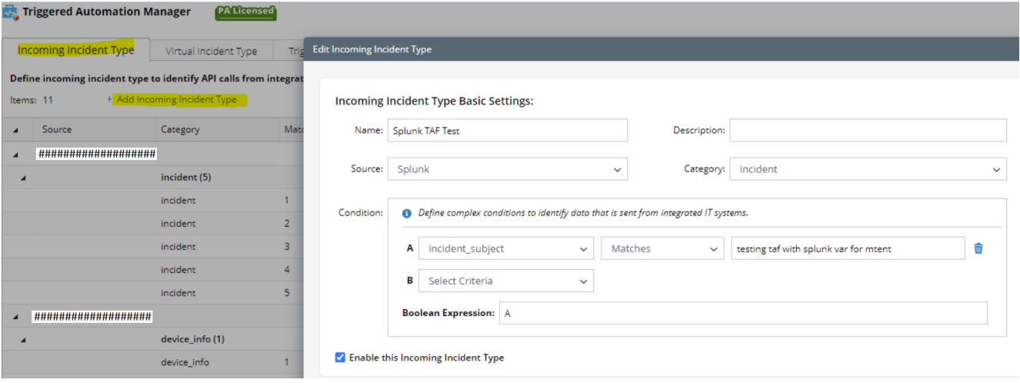Collapse the device_info (1) group
The height and width of the screenshot is (383, 1020).
[x=23, y=339]
